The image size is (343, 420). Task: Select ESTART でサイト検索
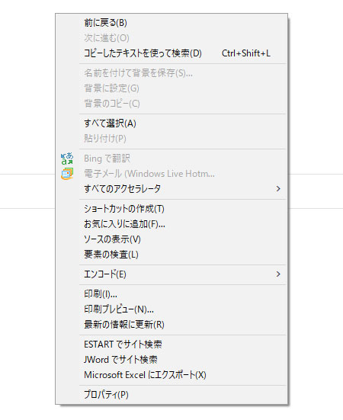coord(171,345)
